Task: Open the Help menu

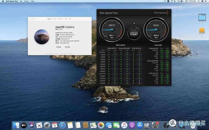Action: 32,1
